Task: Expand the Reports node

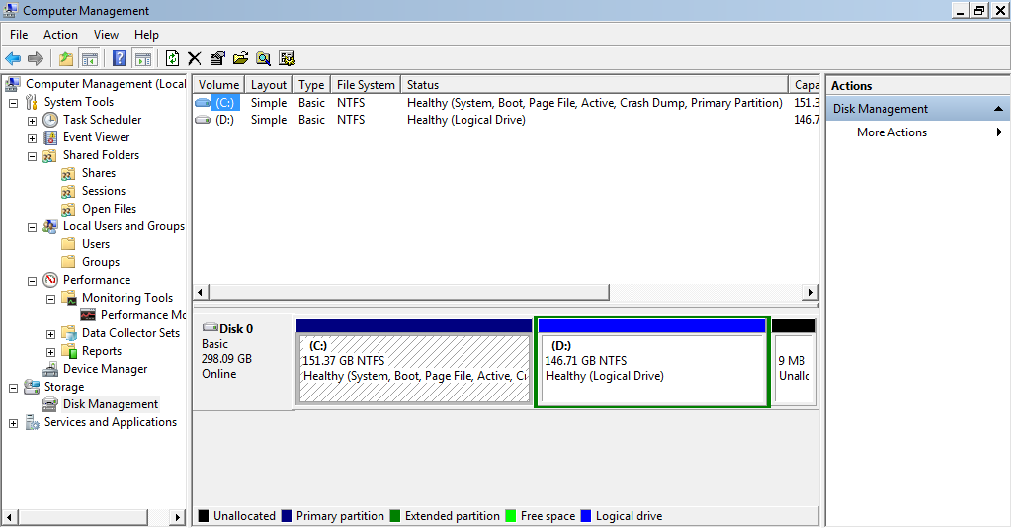Action: coord(50,352)
